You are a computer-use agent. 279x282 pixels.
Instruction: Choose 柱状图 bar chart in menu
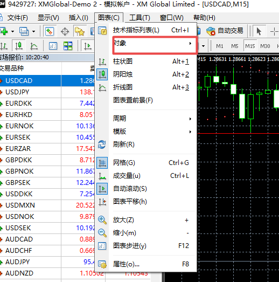coord(146,61)
